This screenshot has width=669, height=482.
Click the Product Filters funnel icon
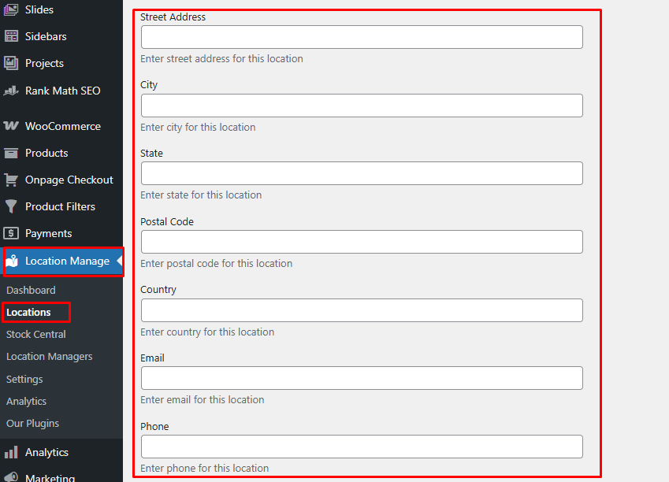[11, 206]
